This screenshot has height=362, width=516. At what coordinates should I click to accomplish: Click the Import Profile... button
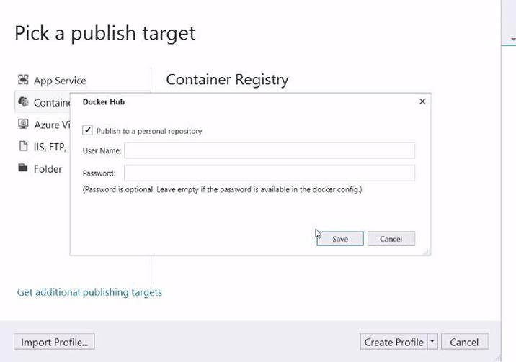[x=54, y=342]
